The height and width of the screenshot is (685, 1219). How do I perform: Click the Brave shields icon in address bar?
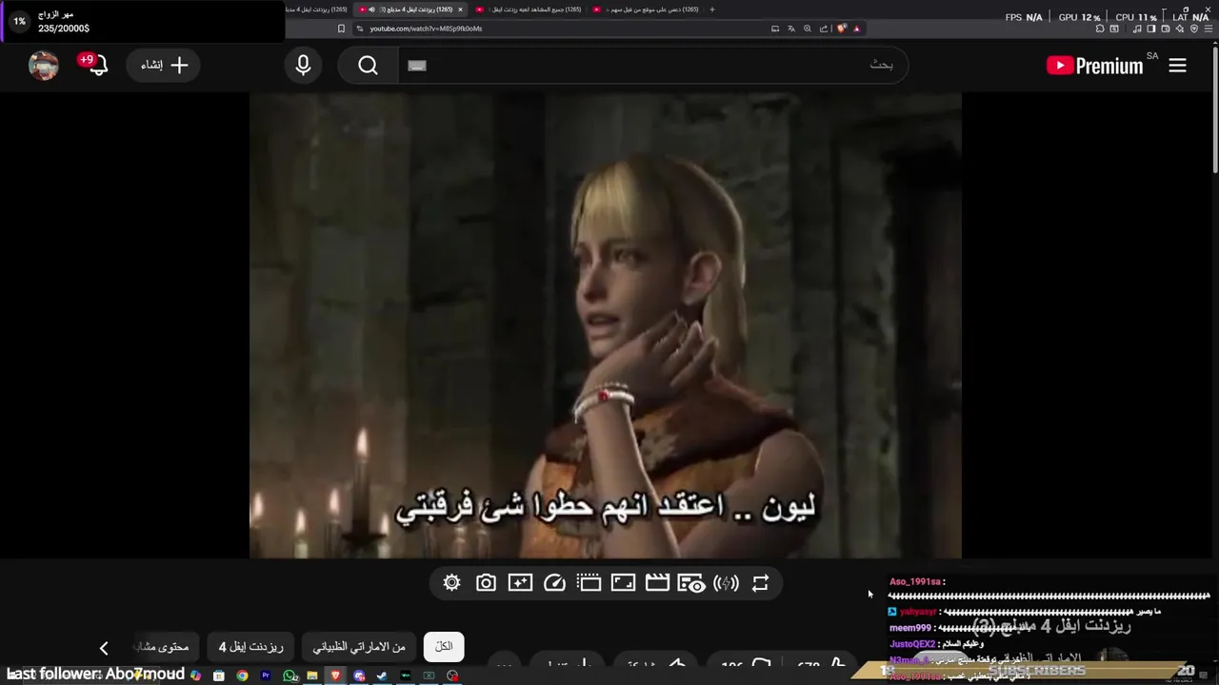point(841,29)
